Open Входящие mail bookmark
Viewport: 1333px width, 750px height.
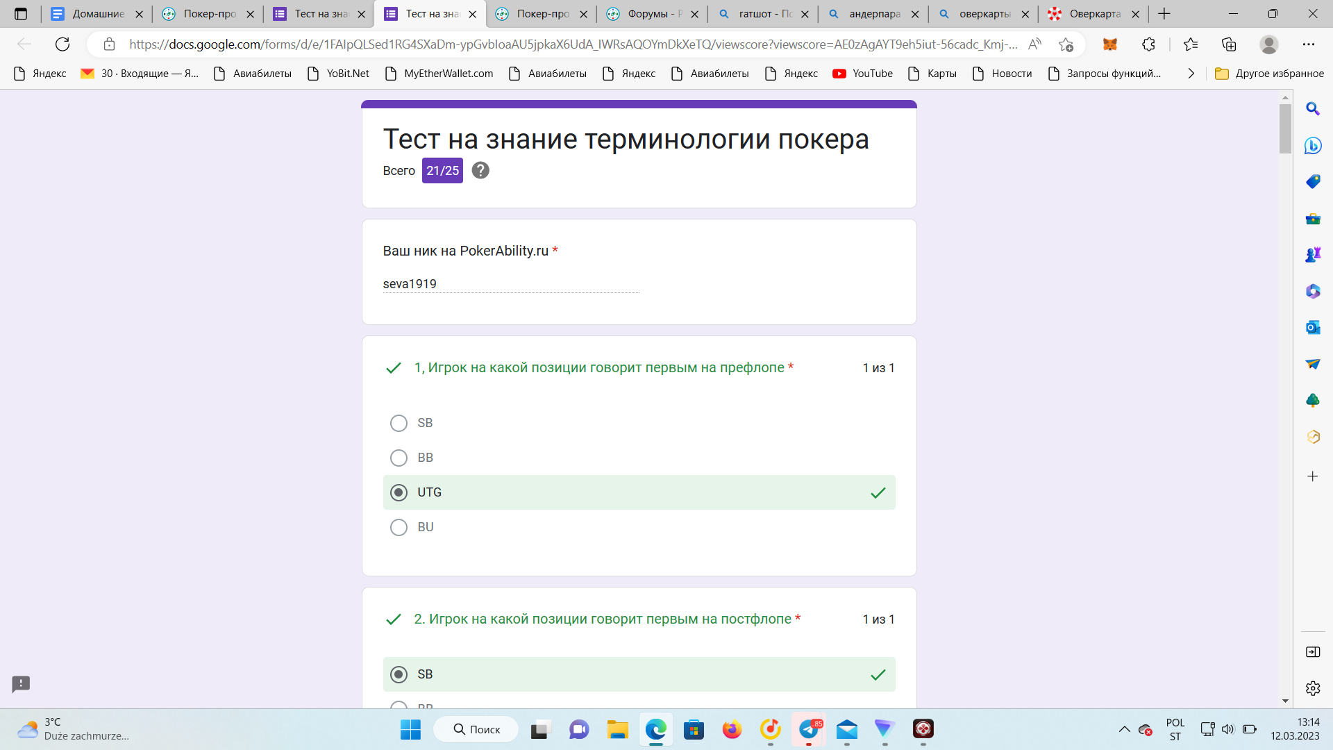tap(140, 74)
